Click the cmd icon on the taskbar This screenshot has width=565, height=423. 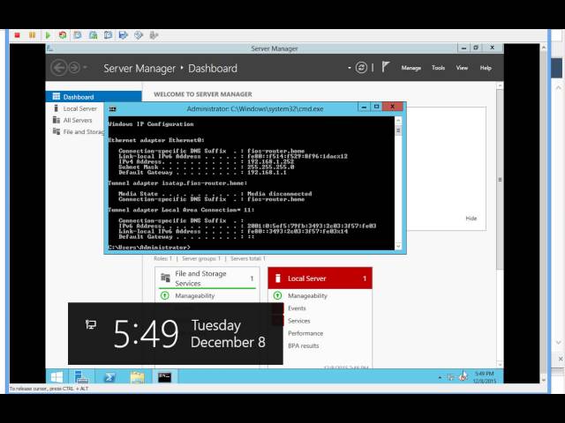coord(164,377)
